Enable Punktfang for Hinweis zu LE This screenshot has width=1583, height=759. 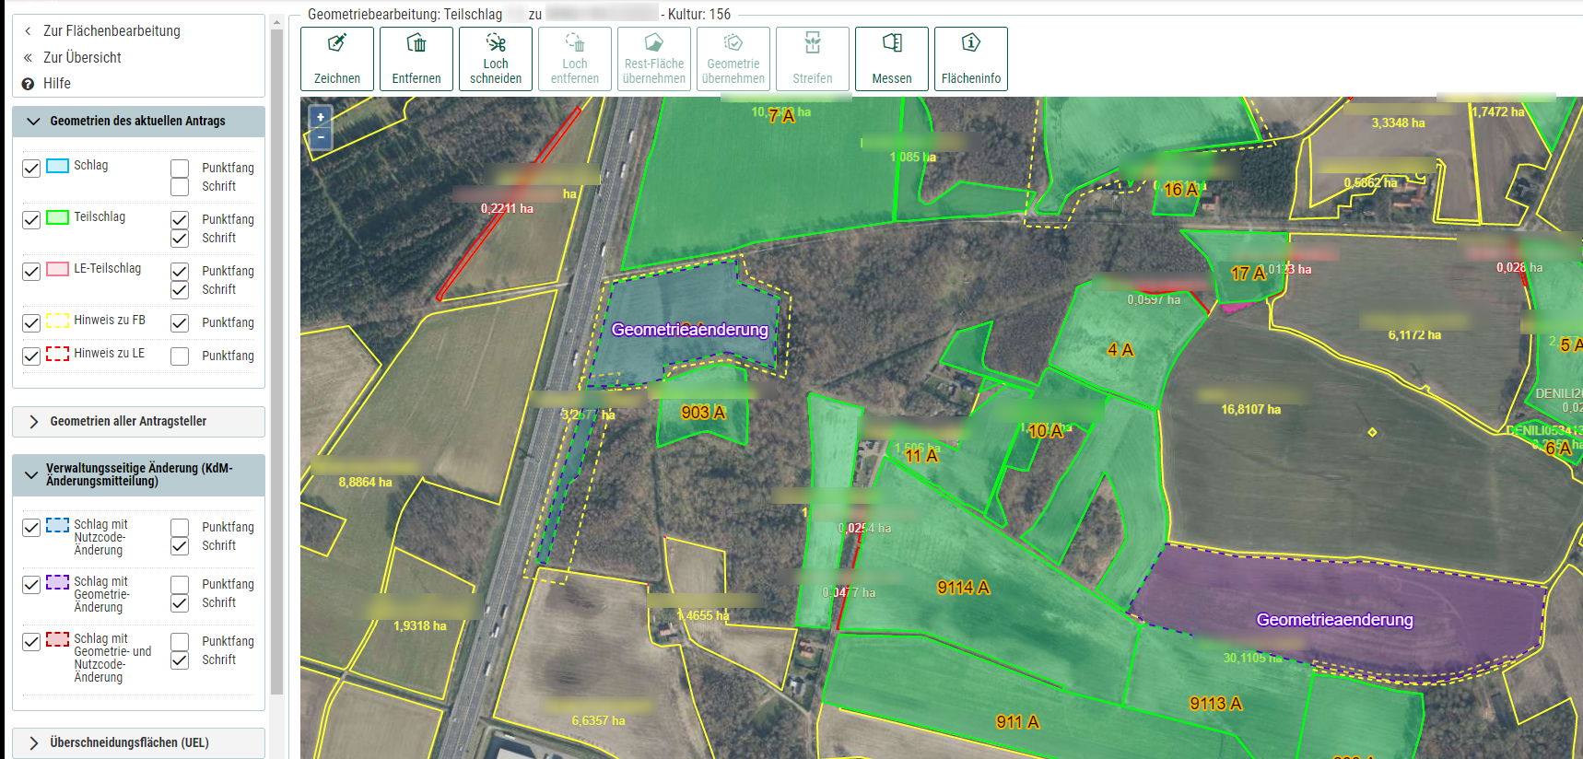tap(180, 356)
